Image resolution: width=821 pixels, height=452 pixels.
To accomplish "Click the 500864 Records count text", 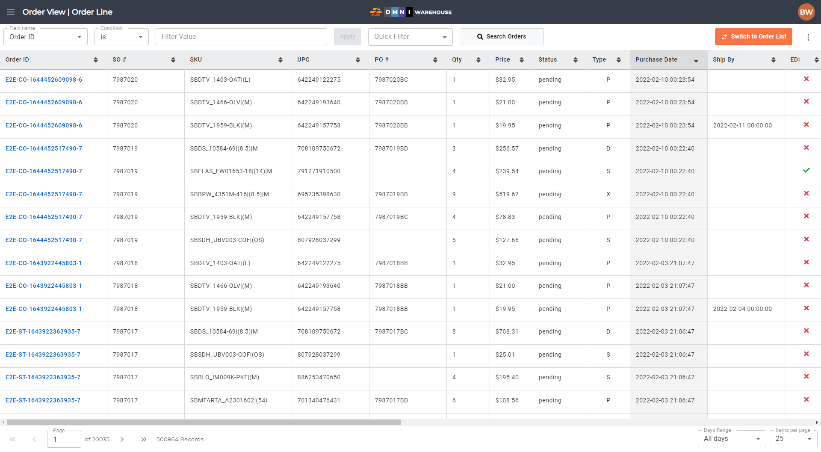I will click(180, 439).
